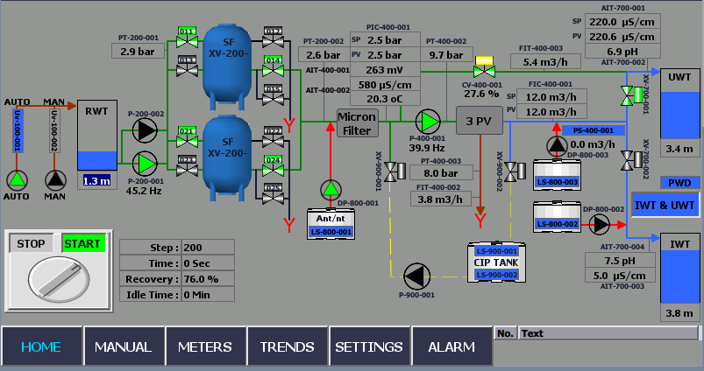Viewport: 704px width, 371px height.
Task: Go to HOME screen
Action: (x=41, y=346)
